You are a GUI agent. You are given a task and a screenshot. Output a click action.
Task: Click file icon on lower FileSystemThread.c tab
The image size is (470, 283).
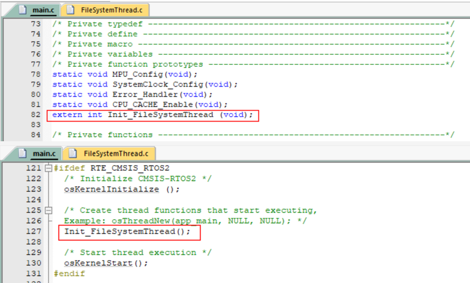pyautogui.click(x=72, y=153)
